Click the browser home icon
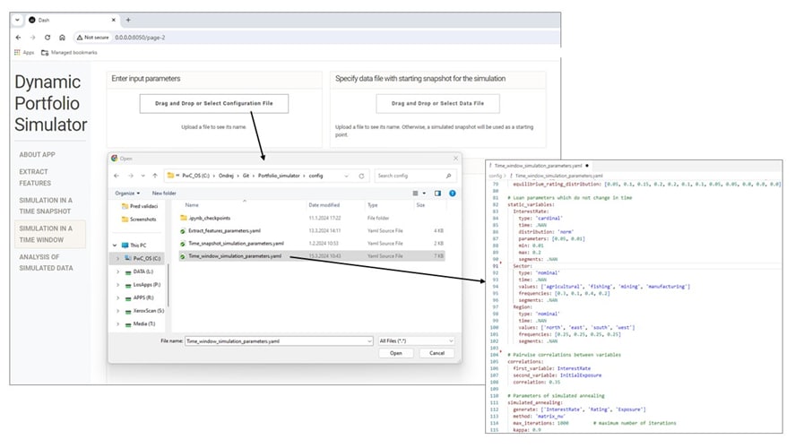Screen dimensions: 795x448 coord(61,38)
